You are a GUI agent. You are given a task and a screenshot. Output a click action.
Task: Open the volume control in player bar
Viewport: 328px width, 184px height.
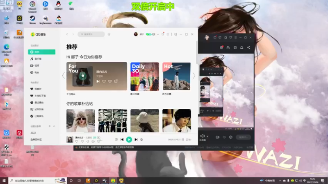[141, 139]
